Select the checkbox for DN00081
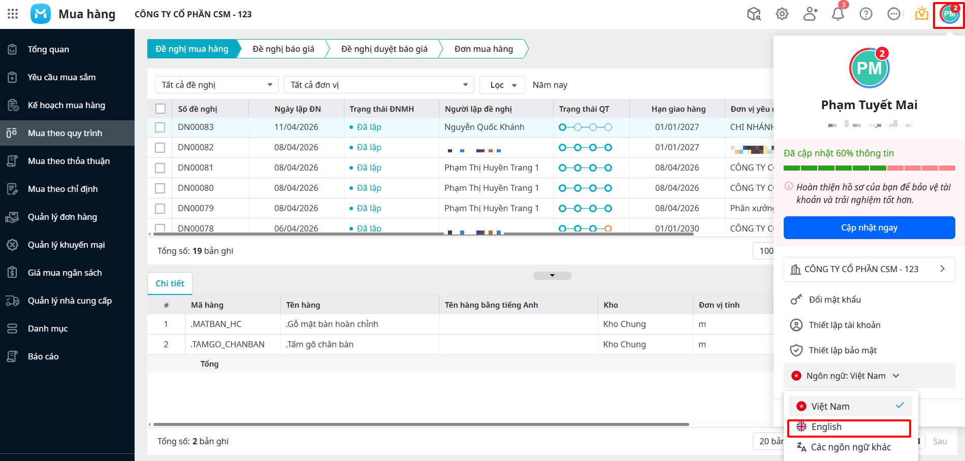Image resolution: width=965 pixels, height=461 pixels. [160, 168]
